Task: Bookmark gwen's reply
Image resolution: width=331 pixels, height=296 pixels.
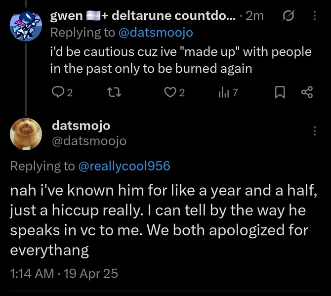Action: click(279, 91)
